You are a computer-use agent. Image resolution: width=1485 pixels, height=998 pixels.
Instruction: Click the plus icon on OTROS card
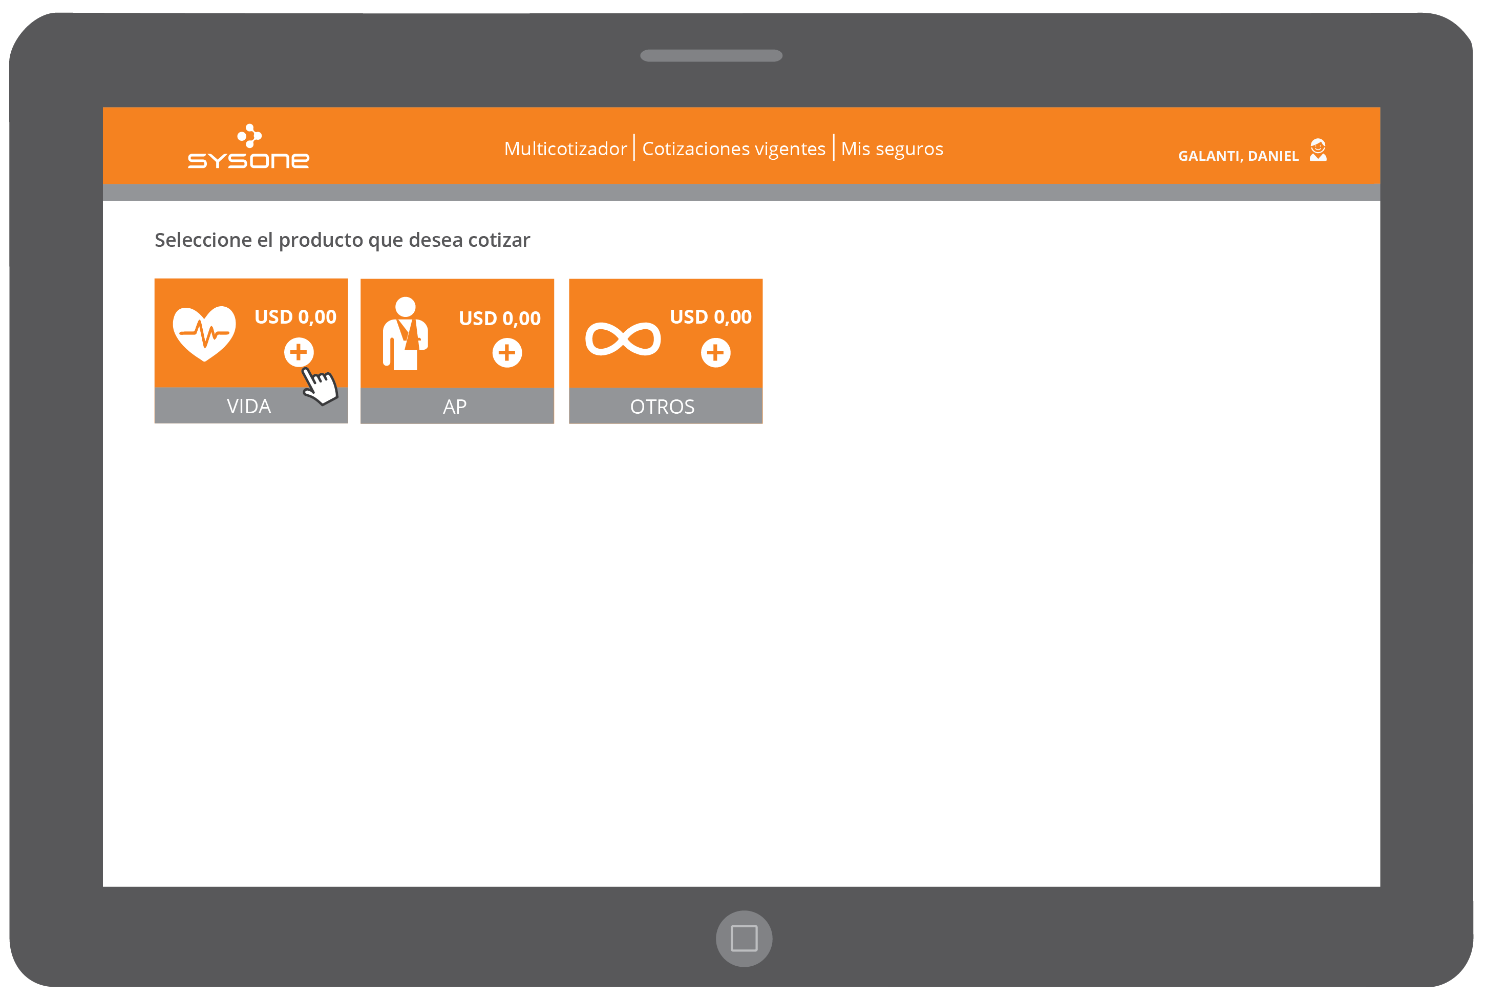(x=715, y=353)
